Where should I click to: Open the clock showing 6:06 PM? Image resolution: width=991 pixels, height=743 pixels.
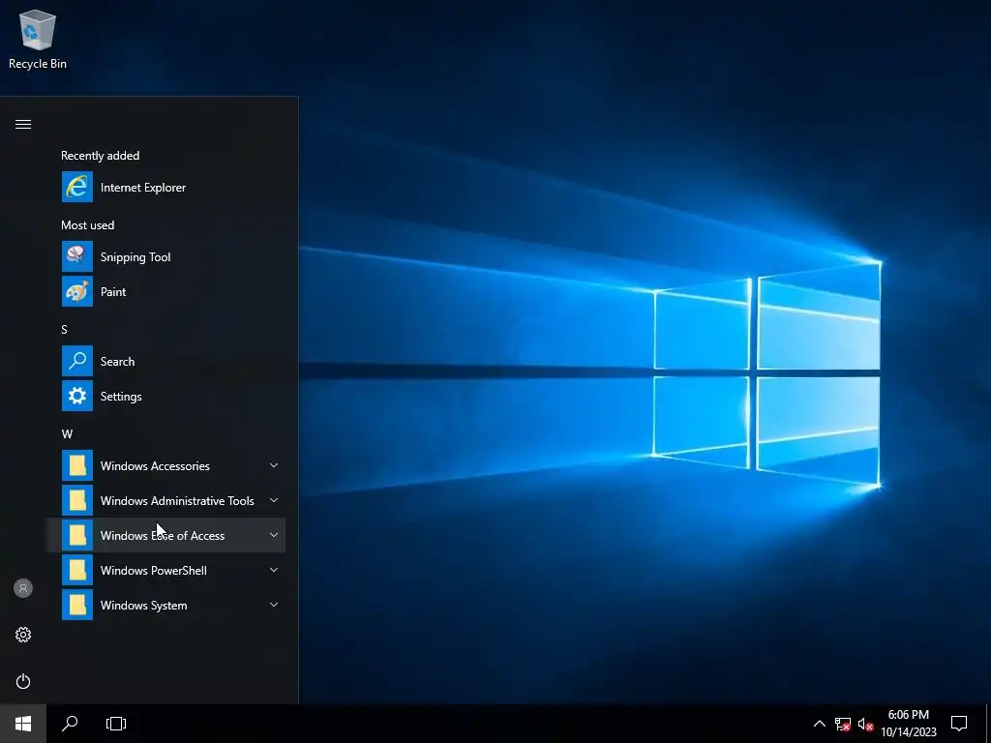coord(908,715)
